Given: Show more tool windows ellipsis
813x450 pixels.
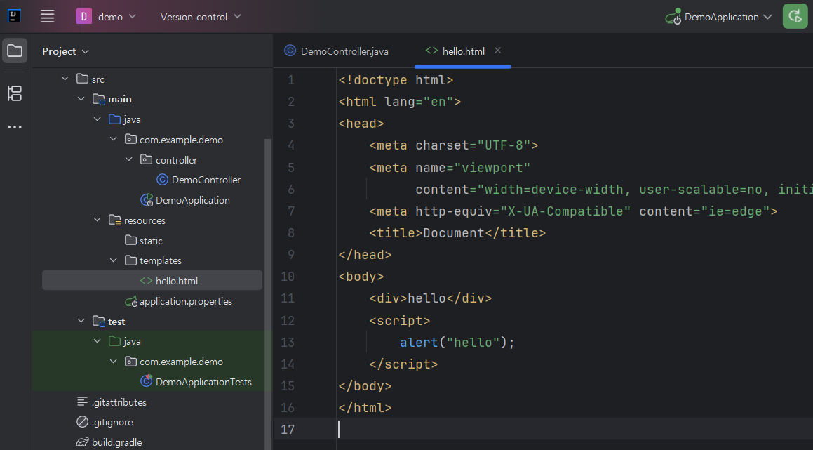Looking at the screenshot, I should point(15,127).
